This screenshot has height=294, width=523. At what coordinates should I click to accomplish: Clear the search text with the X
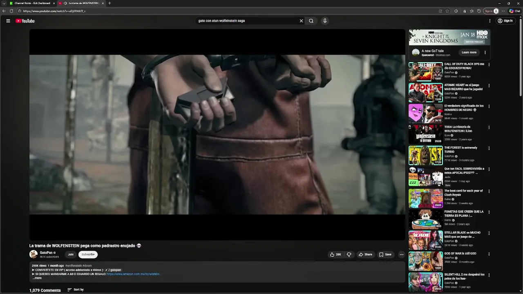(x=302, y=21)
